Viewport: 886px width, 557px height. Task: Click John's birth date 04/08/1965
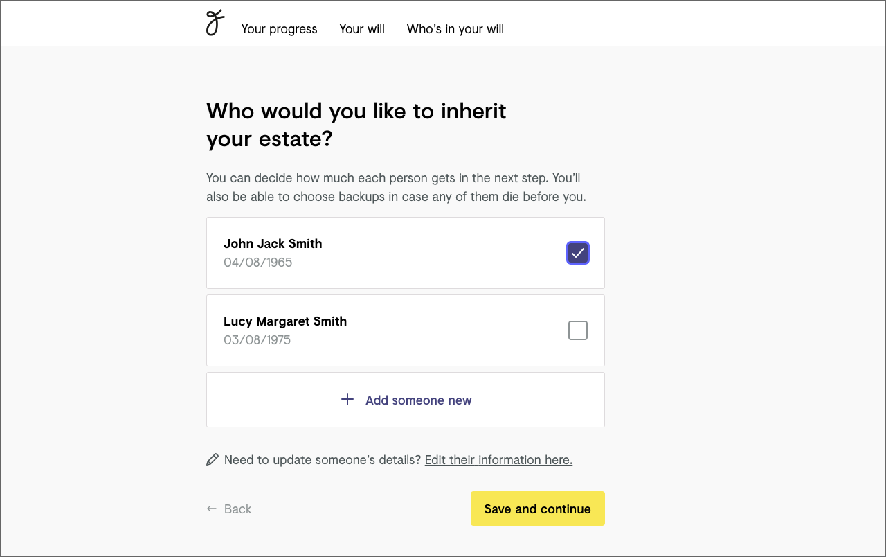tap(257, 263)
